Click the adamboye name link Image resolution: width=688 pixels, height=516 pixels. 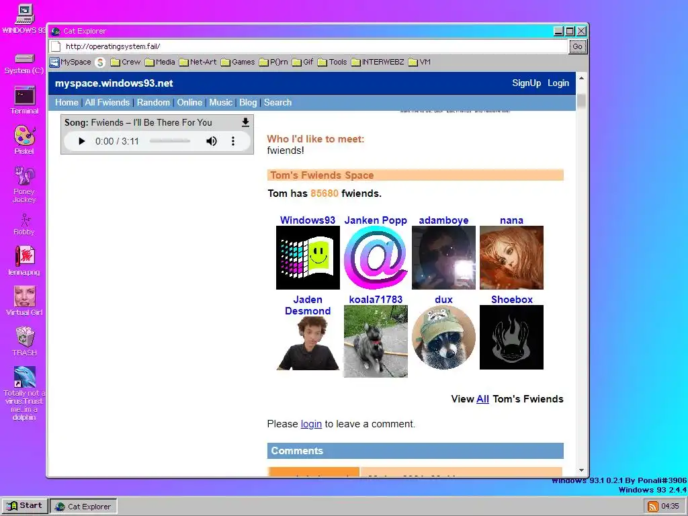coord(443,220)
